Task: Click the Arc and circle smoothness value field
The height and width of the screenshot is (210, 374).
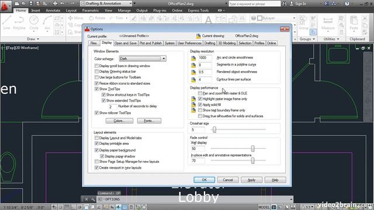Action: pyautogui.click(x=205, y=58)
